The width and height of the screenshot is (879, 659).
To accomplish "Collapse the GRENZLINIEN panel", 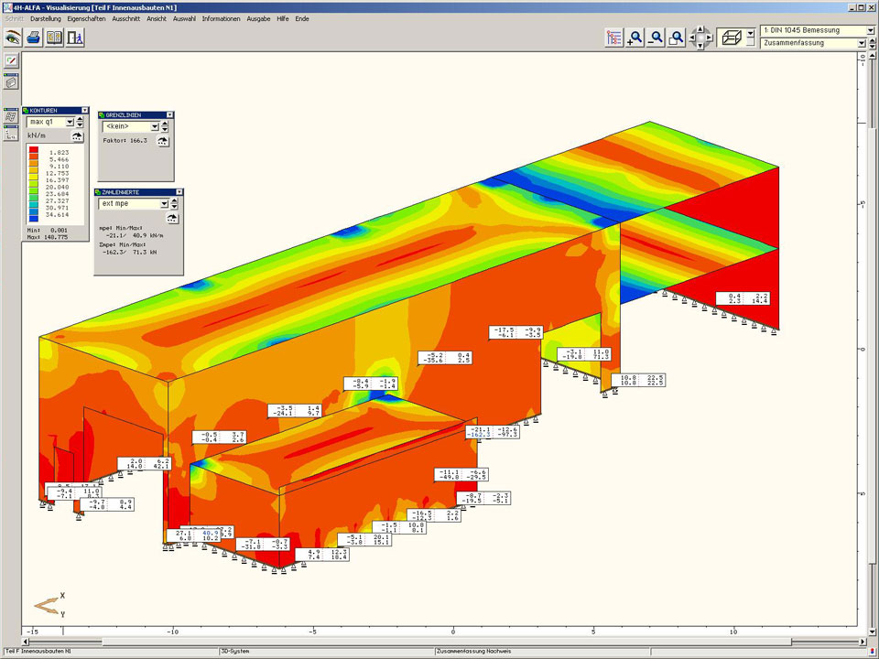I will [168, 115].
